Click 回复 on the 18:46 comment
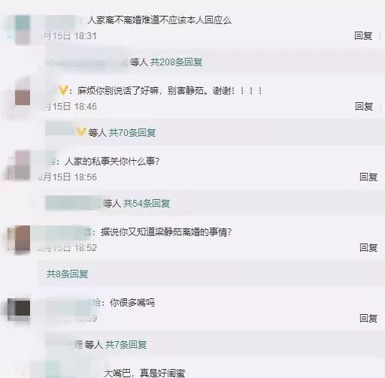Image resolution: width=385 pixels, height=378 pixels. 364,107
